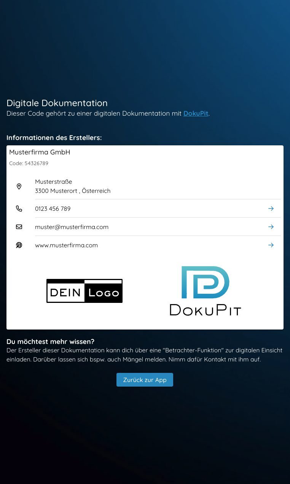Image resolution: width=290 pixels, height=484 pixels.
Task: Click the phone handset icon
Action: click(19, 209)
